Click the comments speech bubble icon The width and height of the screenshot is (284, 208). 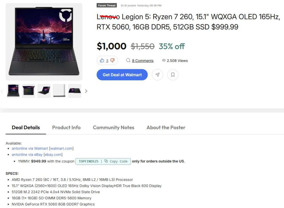128,60
